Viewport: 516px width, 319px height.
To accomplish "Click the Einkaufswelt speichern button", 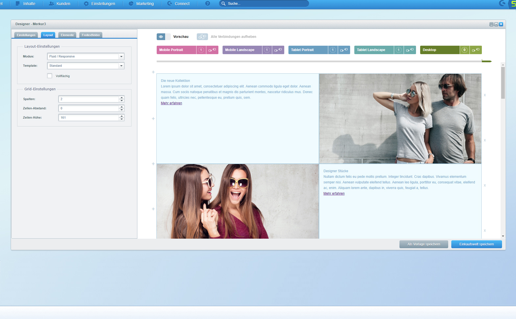I will 476,244.
